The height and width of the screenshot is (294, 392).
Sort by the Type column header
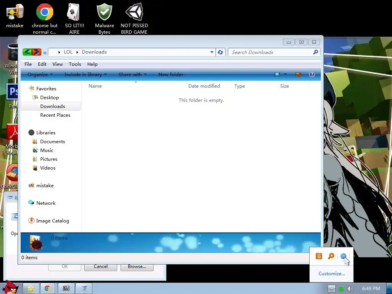tap(255, 86)
